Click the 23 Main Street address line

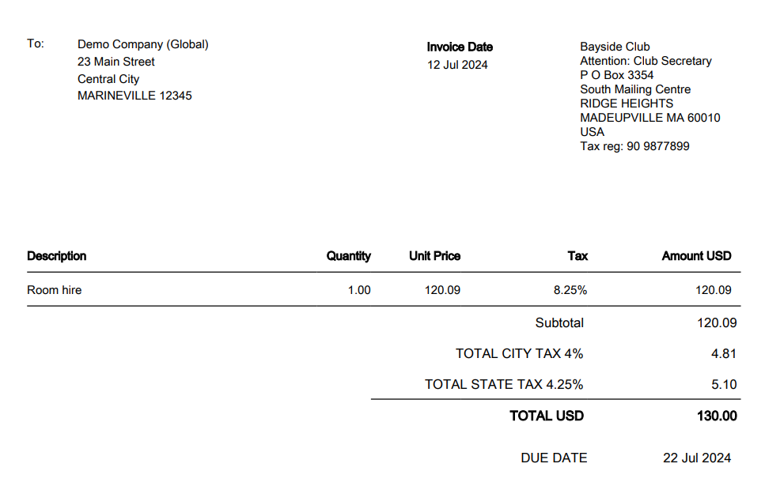(116, 62)
